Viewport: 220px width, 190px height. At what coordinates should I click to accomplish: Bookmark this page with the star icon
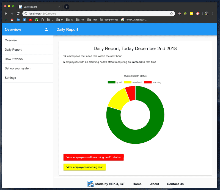[171, 14]
